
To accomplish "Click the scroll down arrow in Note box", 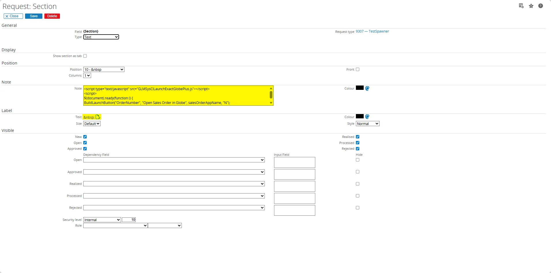I will pyautogui.click(x=271, y=103).
